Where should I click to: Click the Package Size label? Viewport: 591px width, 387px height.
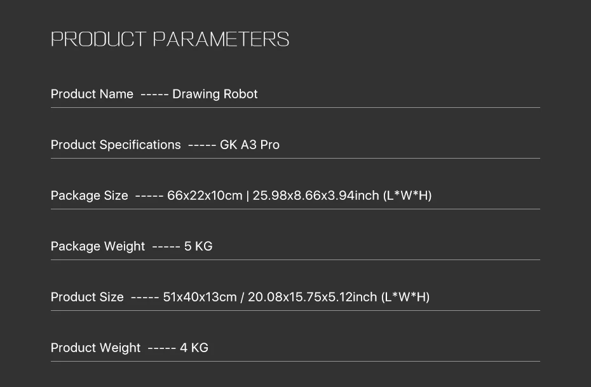(90, 195)
